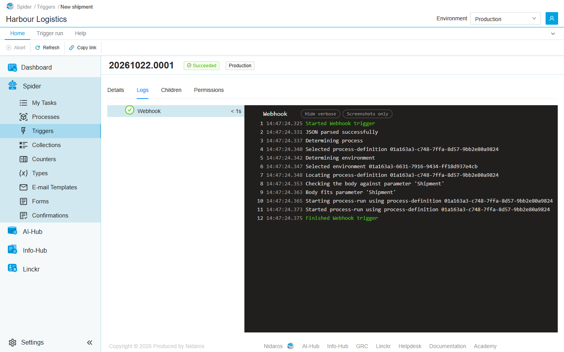The image size is (564, 352).
Task: Open the Triggers section
Action: (x=50, y=131)
